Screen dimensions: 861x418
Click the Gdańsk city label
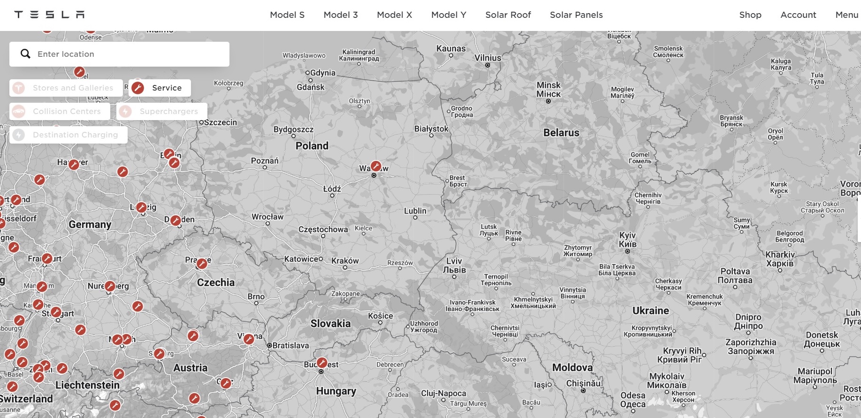pyautogui.click(x=311, y=87)
